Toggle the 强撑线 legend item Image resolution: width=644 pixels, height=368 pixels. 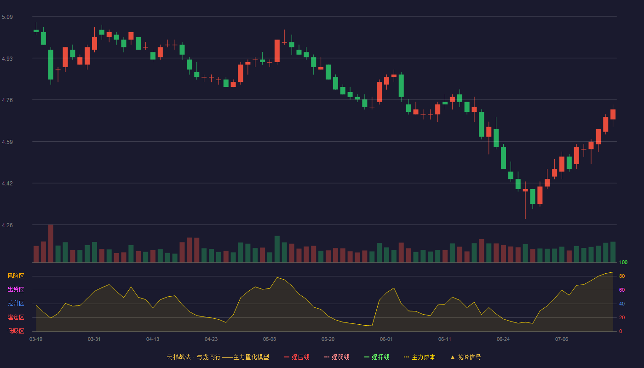point(377,357)
